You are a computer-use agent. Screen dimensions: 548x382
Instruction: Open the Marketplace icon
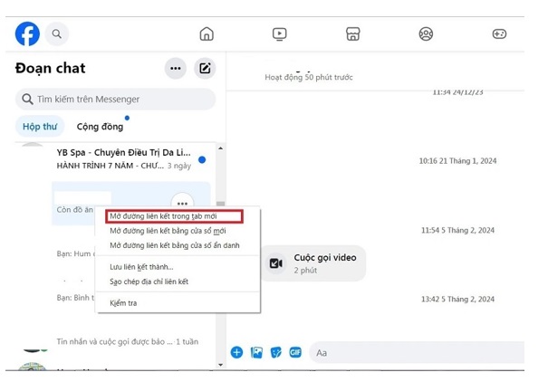(353, 34)
